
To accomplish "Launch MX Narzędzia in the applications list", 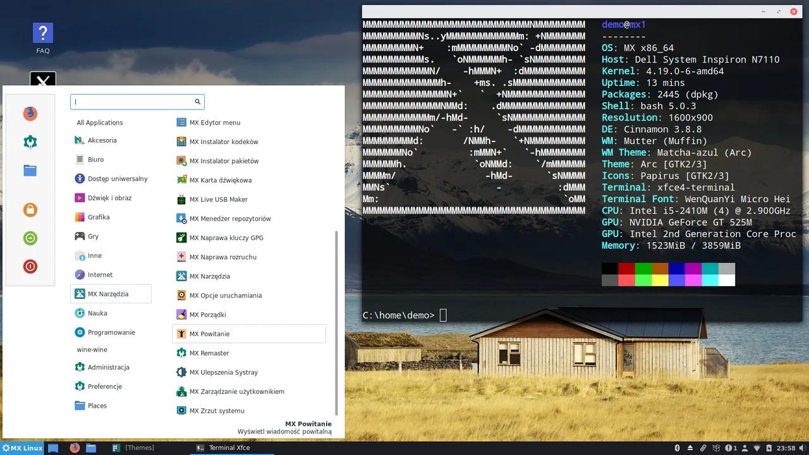I will pyautogui.click(x=249, y=276).
